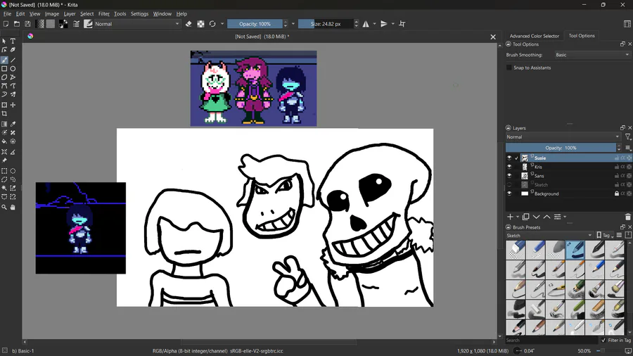
Task: Show the Sketch layer
Action: click(509, 184)
